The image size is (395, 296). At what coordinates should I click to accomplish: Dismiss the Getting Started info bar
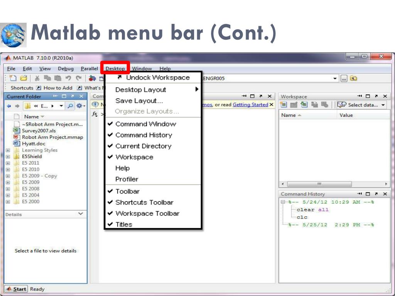(271, 104)
